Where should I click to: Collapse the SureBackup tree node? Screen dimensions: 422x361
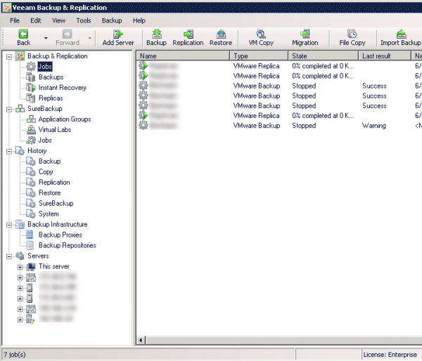(9, 110)
